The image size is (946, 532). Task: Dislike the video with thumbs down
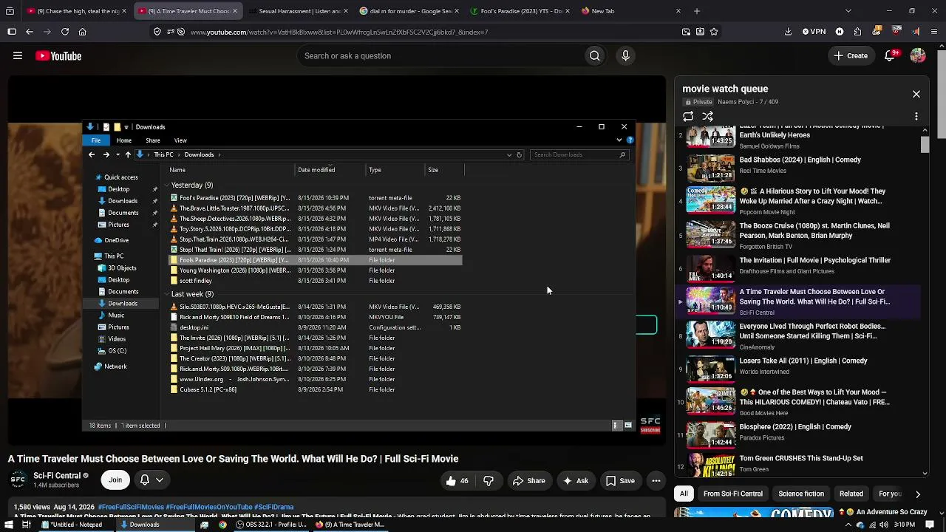(x=489, y=481)
